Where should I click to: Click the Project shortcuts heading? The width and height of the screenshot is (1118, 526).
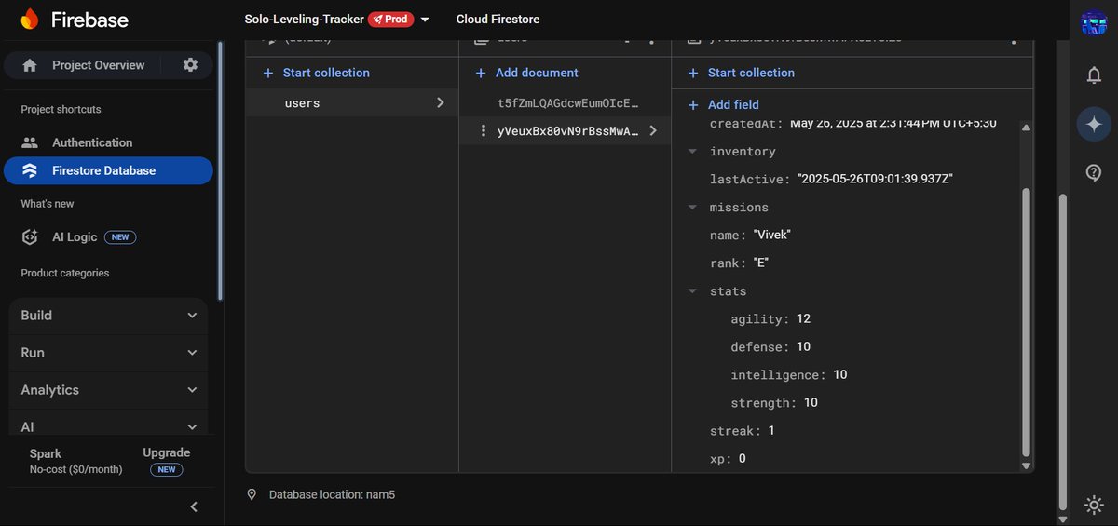point(61,110)
